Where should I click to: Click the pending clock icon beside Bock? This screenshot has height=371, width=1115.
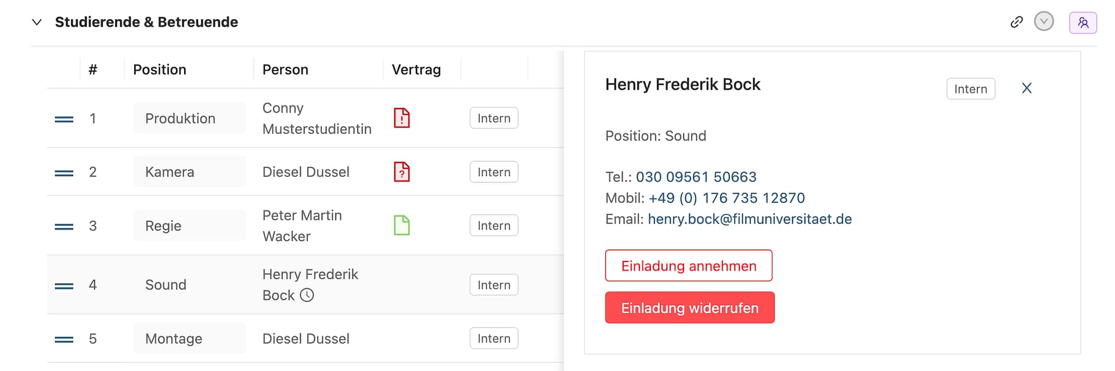(307, 295)
